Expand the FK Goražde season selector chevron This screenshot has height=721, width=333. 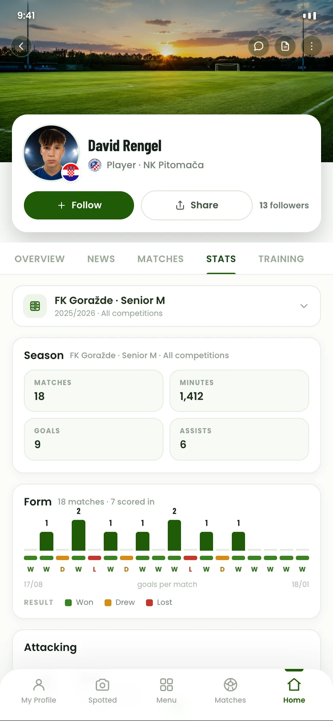click(x=304, y=306)
